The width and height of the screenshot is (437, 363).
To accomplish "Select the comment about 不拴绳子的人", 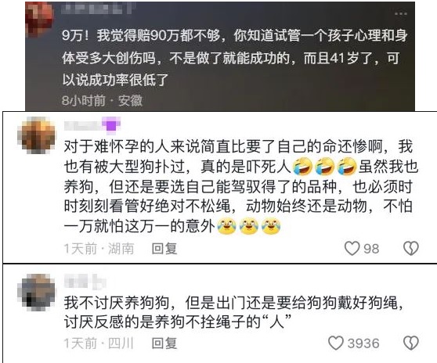I will coord(233,312).
